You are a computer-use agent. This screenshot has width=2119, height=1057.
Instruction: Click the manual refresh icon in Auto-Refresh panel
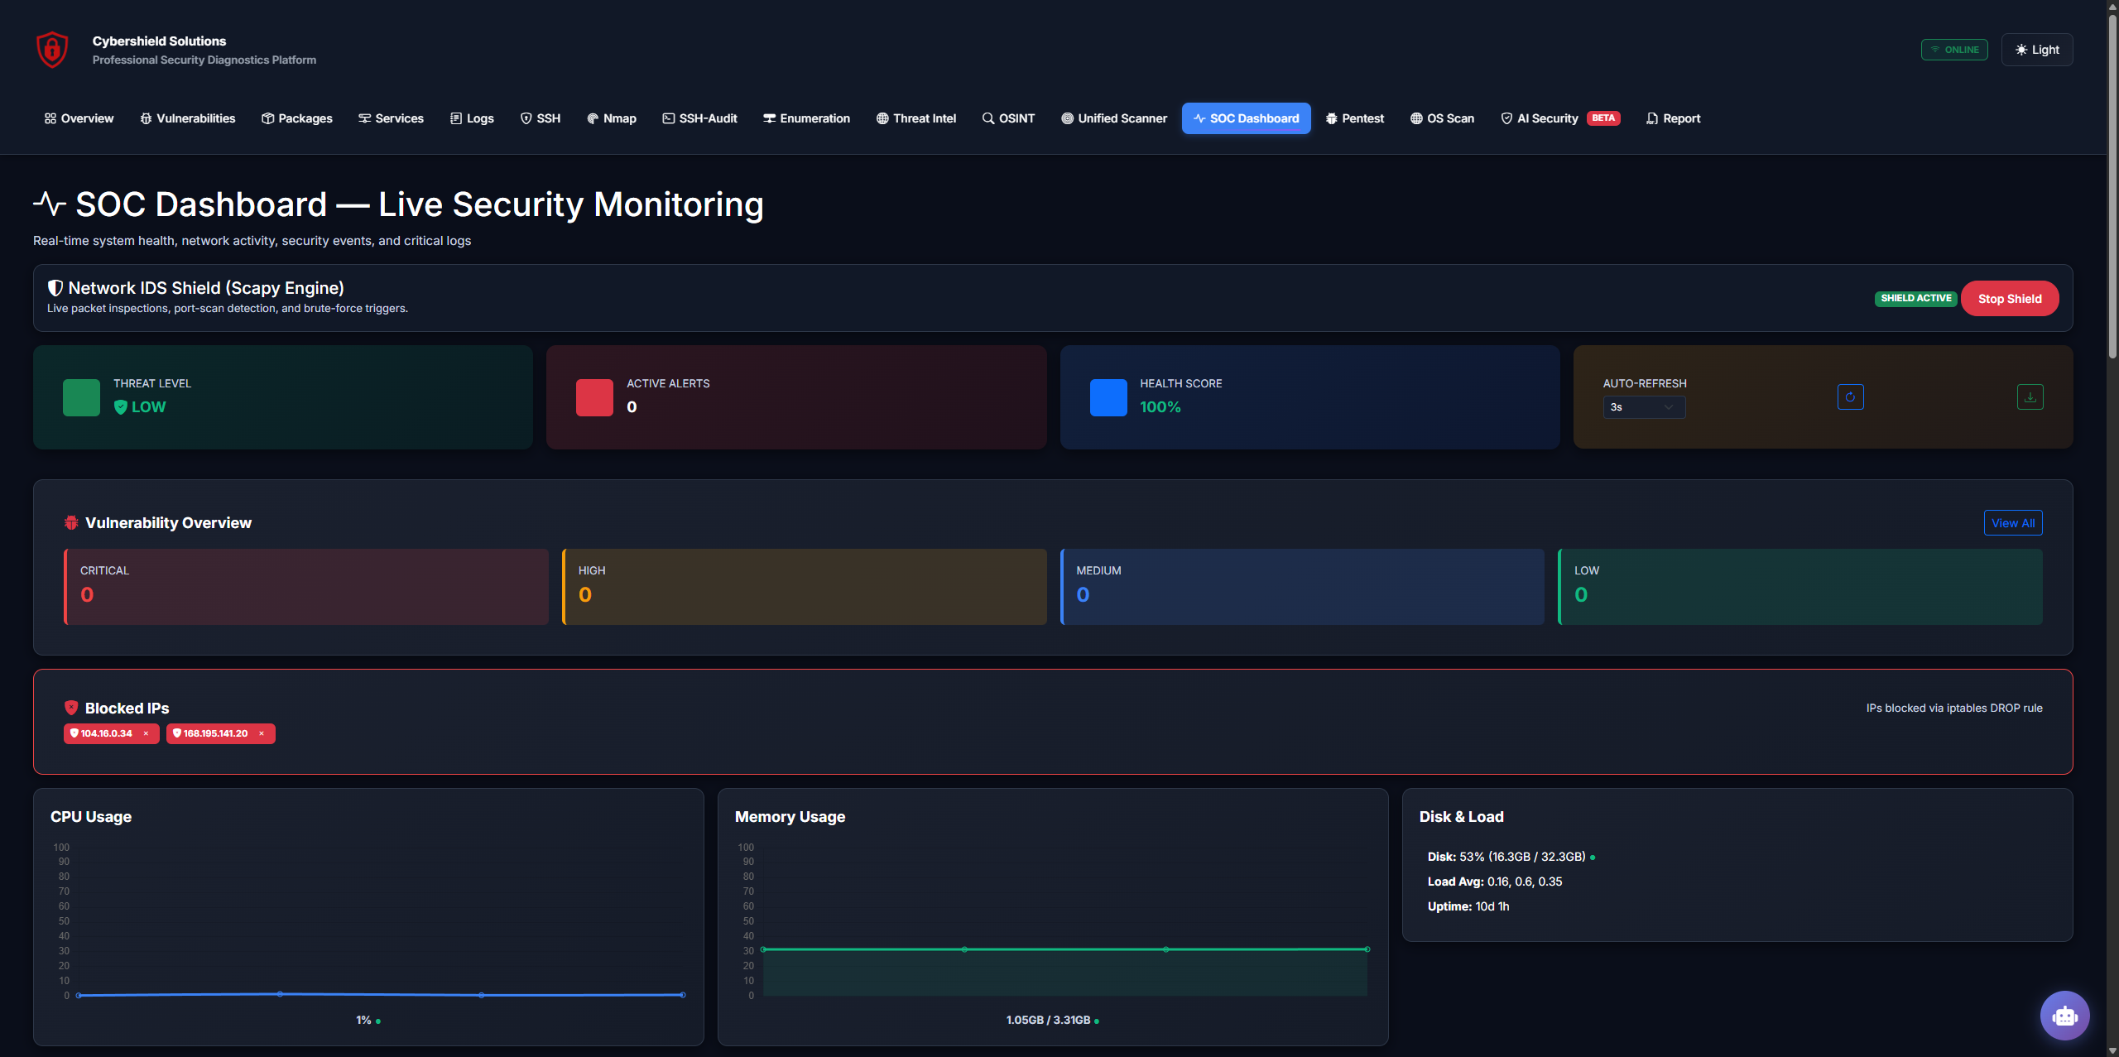click(1851, 397)
